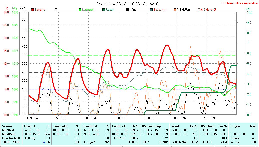Click the orange Windböen legend square

click(x=175, y=10)
